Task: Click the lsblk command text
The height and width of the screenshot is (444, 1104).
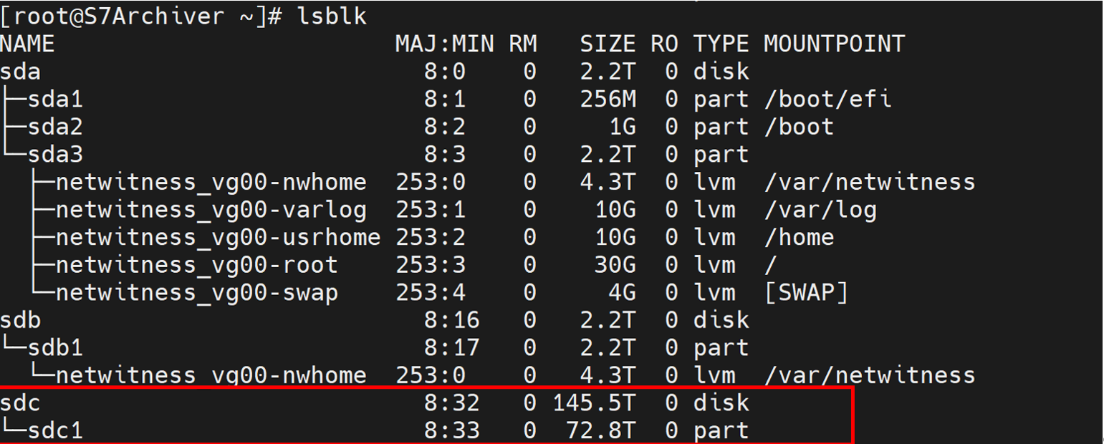Action: [332, 16]
